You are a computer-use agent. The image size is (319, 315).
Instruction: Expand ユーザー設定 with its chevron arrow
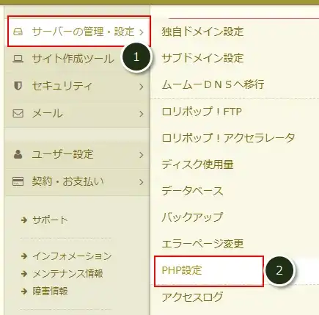[x=142, y=155]
